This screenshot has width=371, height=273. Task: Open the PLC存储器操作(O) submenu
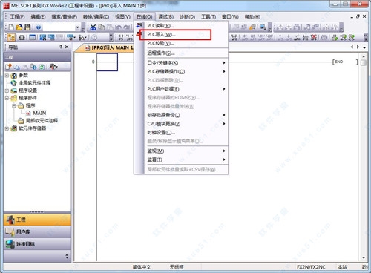[x=186, y=71]
